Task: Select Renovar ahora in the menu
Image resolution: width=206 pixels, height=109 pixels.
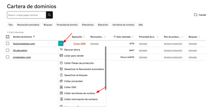Action: (x=72, y=50)
